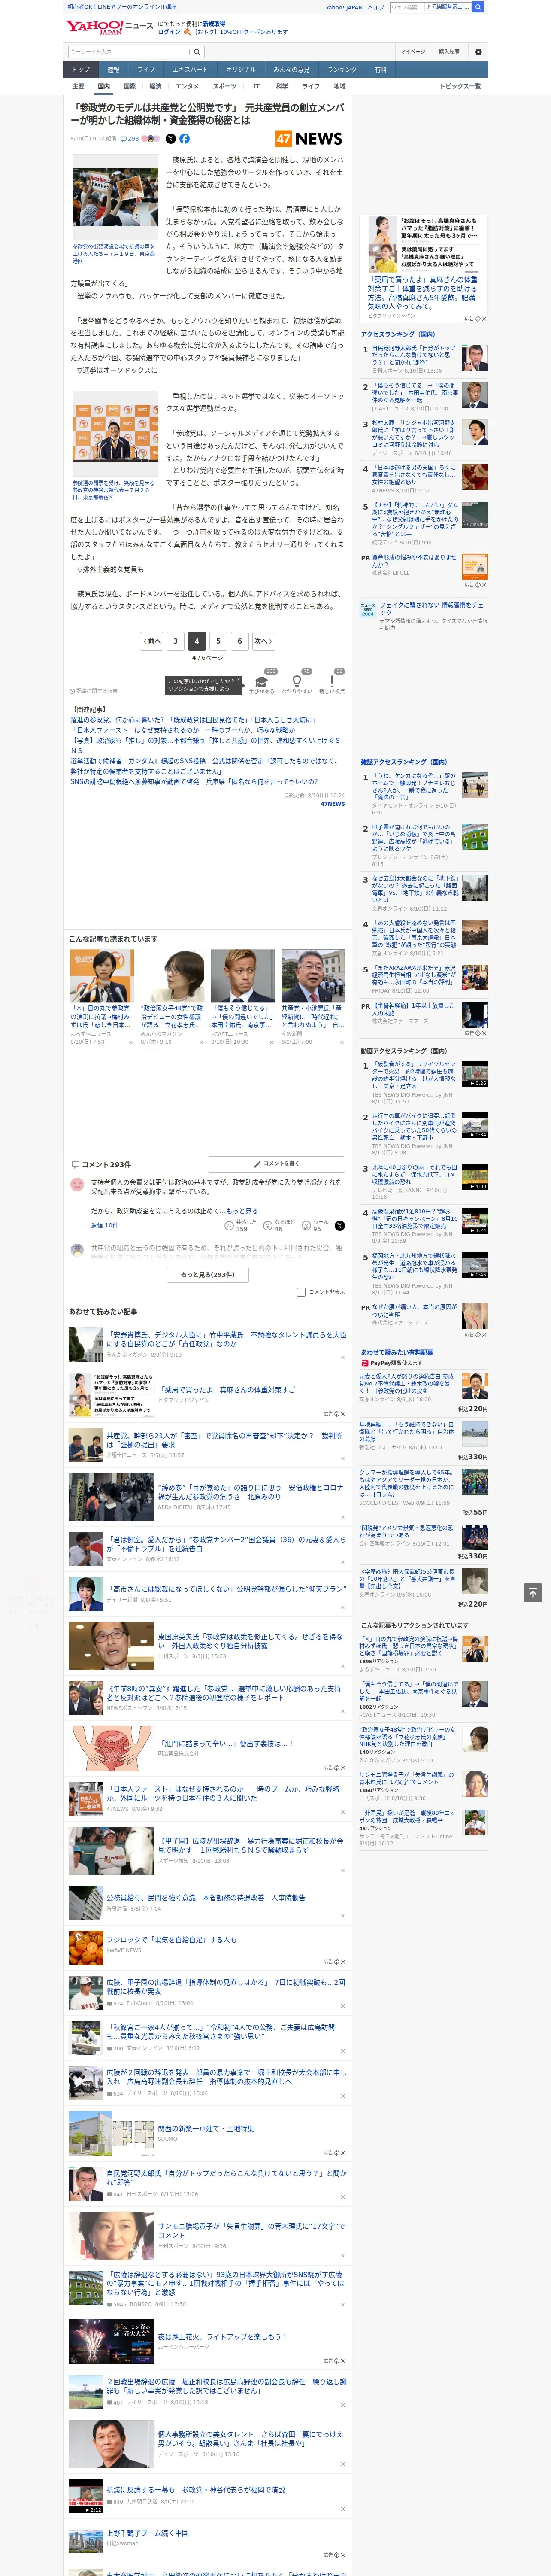The width and height of the screenshot is (551, 2576).
Task: Go to article page 3
Action: coord(175,641)
